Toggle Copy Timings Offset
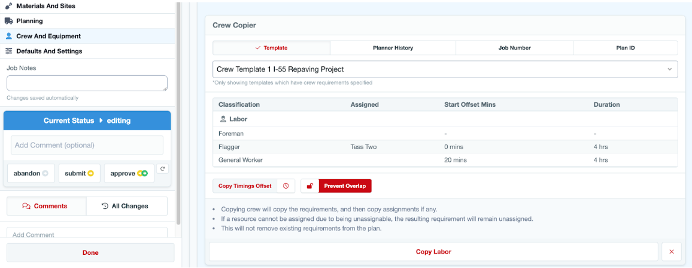The width and height of the screenshot is (692, 268). (245, 186)
